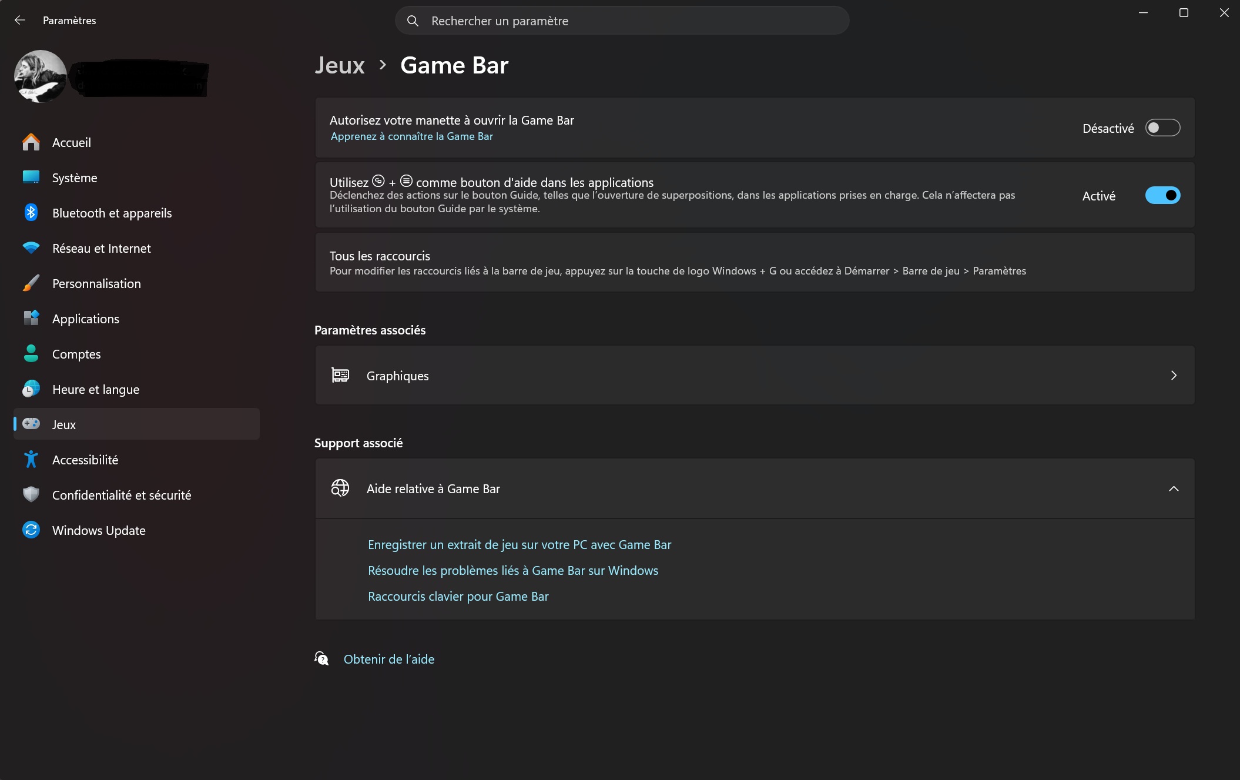Click the Graphiques card icon
This screenshot has width=1240, height=780.
[340, 376]
